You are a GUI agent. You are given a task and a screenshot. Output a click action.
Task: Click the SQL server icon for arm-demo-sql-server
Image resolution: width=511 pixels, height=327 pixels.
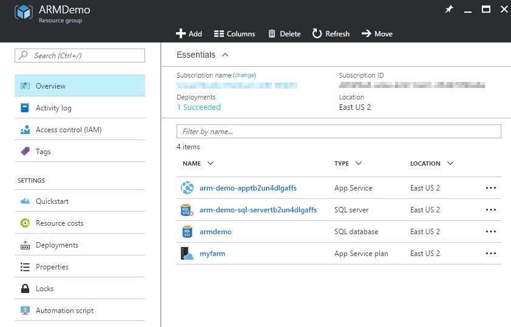(187, 210)
